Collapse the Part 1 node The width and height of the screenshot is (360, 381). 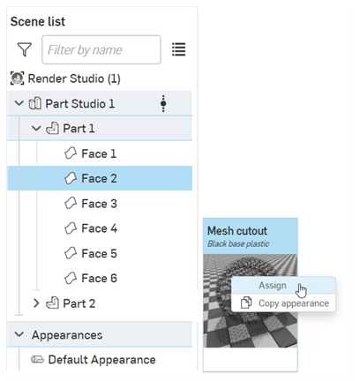click(36, 129)
